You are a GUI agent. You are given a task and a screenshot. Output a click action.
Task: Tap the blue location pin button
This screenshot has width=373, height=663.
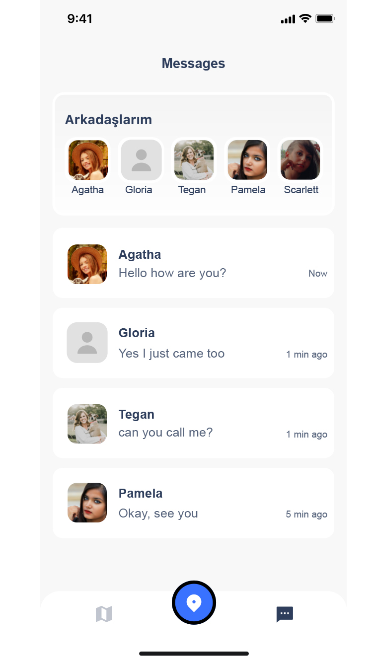tap(194, 603)
